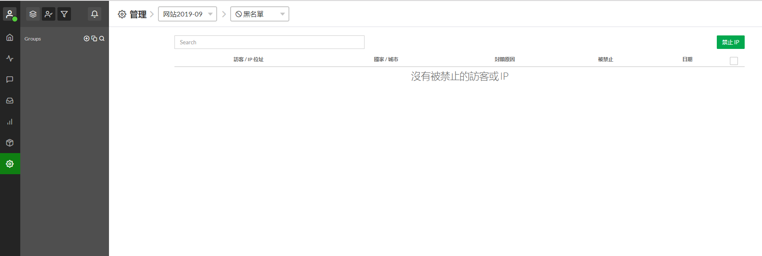Image resolution: width=762 pixels, height=256 pixels.
Task: Open the notifications bell
Action: pos(95,14)
